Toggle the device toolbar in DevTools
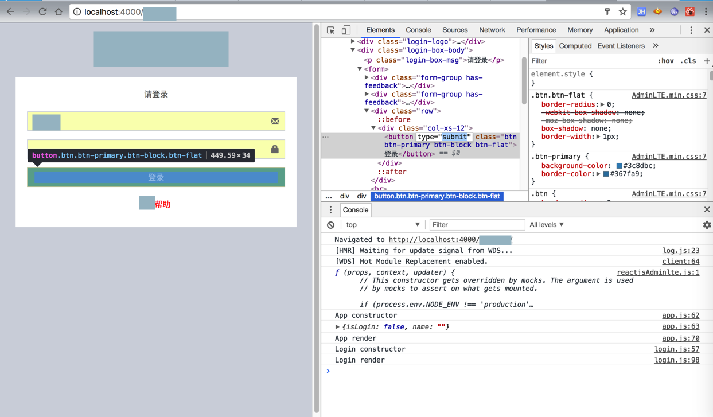 (346, 30)
